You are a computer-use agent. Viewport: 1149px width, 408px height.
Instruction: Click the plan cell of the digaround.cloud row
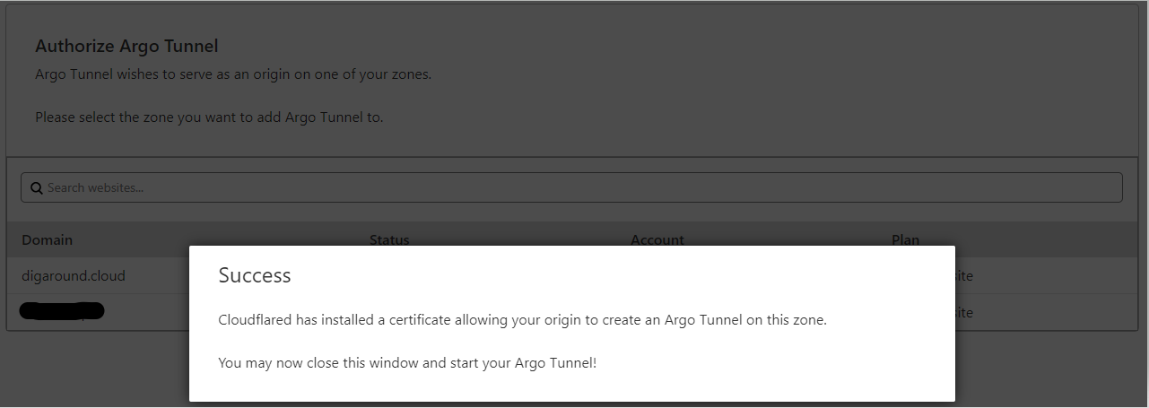pos(963,276)
